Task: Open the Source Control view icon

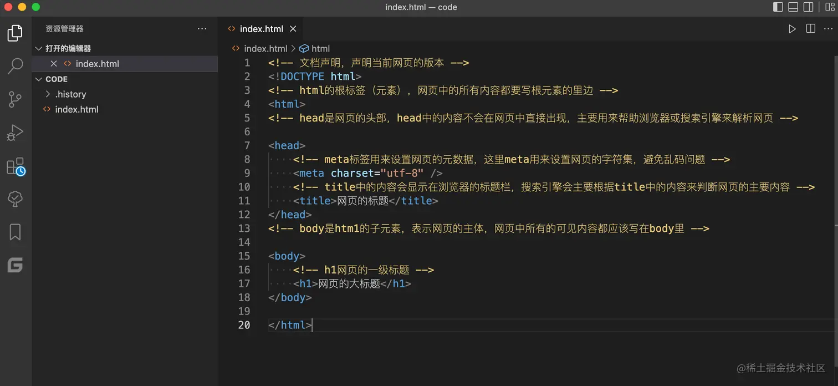Action: (15, 99)
